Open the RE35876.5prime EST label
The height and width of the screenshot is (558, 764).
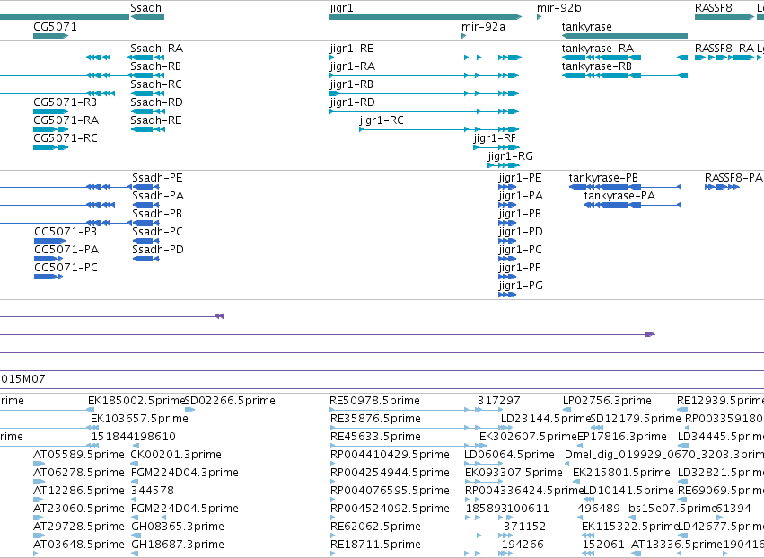375,419
